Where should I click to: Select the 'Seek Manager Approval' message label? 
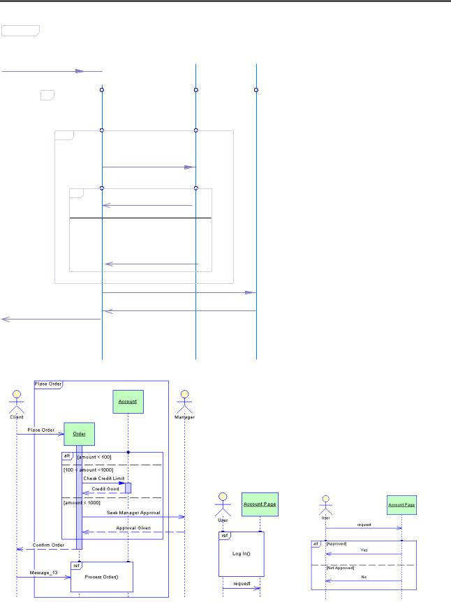133,513
